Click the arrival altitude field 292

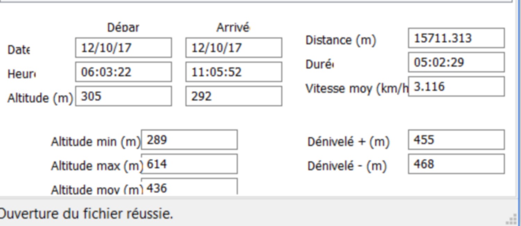(234, 96)
